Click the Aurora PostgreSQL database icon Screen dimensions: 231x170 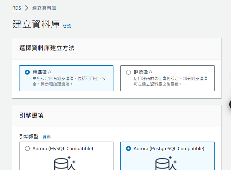coord(166,163)
